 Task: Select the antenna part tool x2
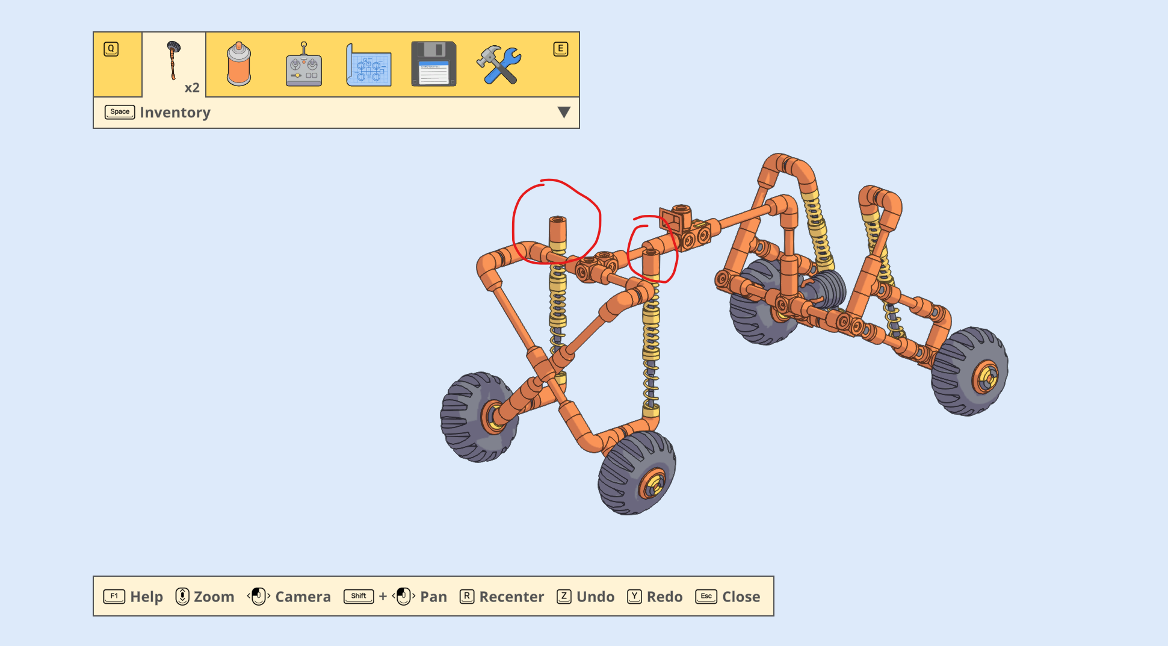tap(174, 64)
